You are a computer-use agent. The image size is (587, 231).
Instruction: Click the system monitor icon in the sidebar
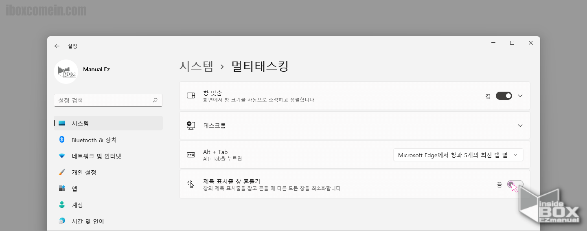point(62,123)
